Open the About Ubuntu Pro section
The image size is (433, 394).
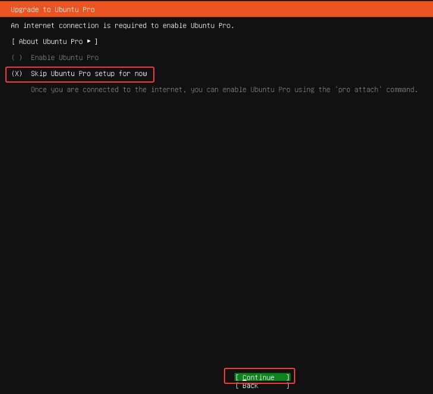tap(54, 42)
